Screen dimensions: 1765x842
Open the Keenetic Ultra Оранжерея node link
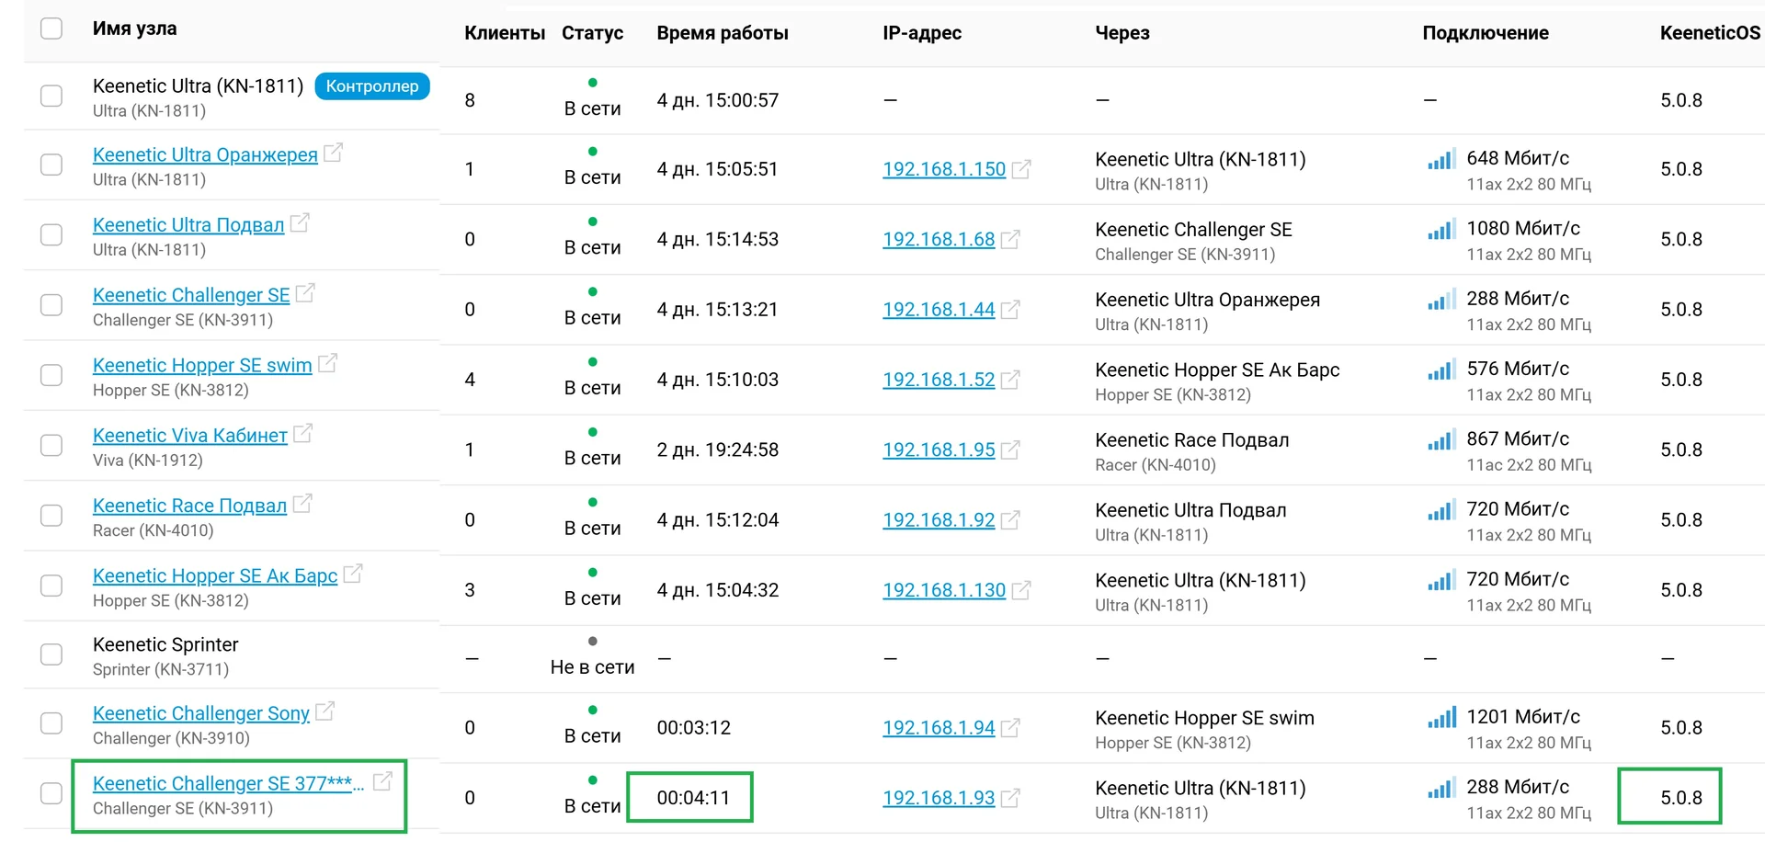coord(205,154)
